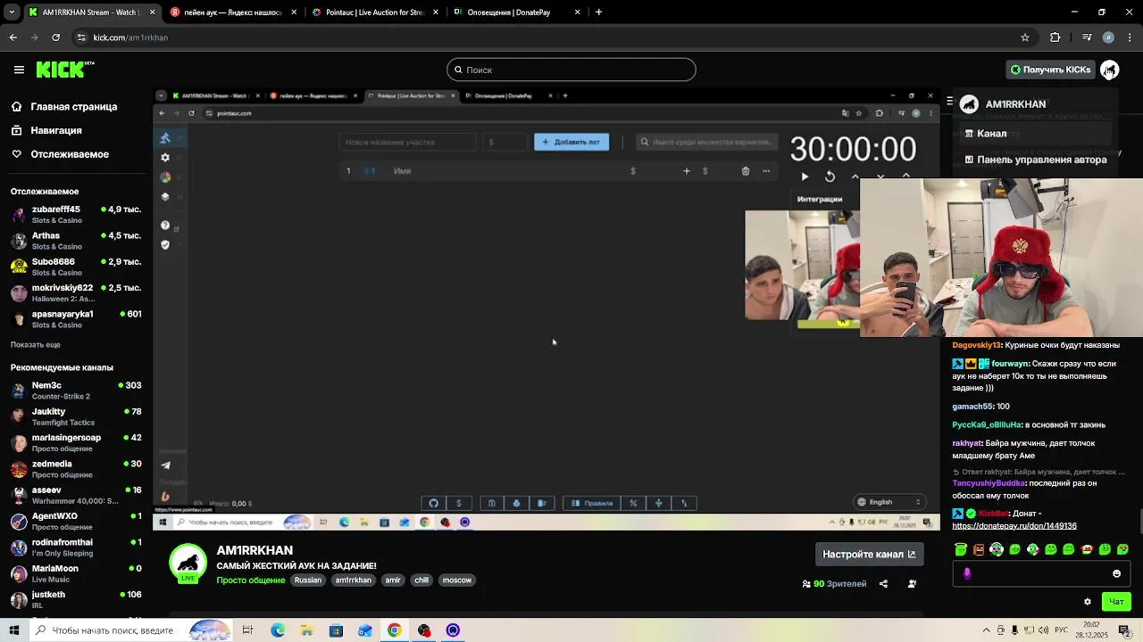Open the tab search dropdown in Chrome
Viewport: 1143px width, 642px height.
[x=12, y=12]
